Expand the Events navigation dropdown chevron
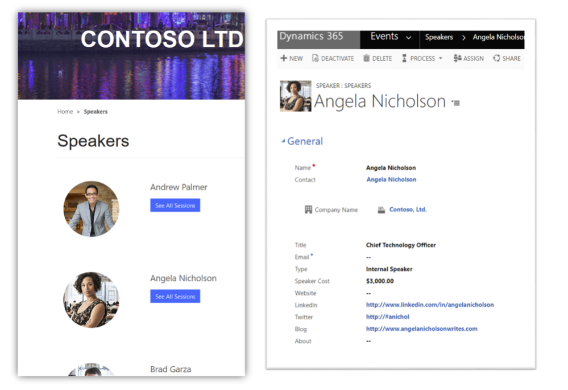This screenshot has width=568, height=390. [x=408, y=38]
